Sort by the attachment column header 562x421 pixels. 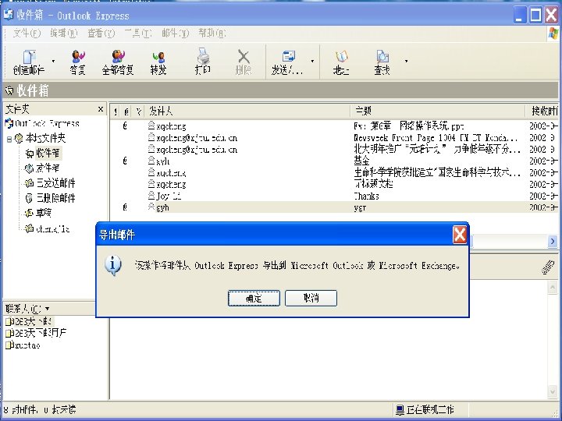(x=126, y=111)
